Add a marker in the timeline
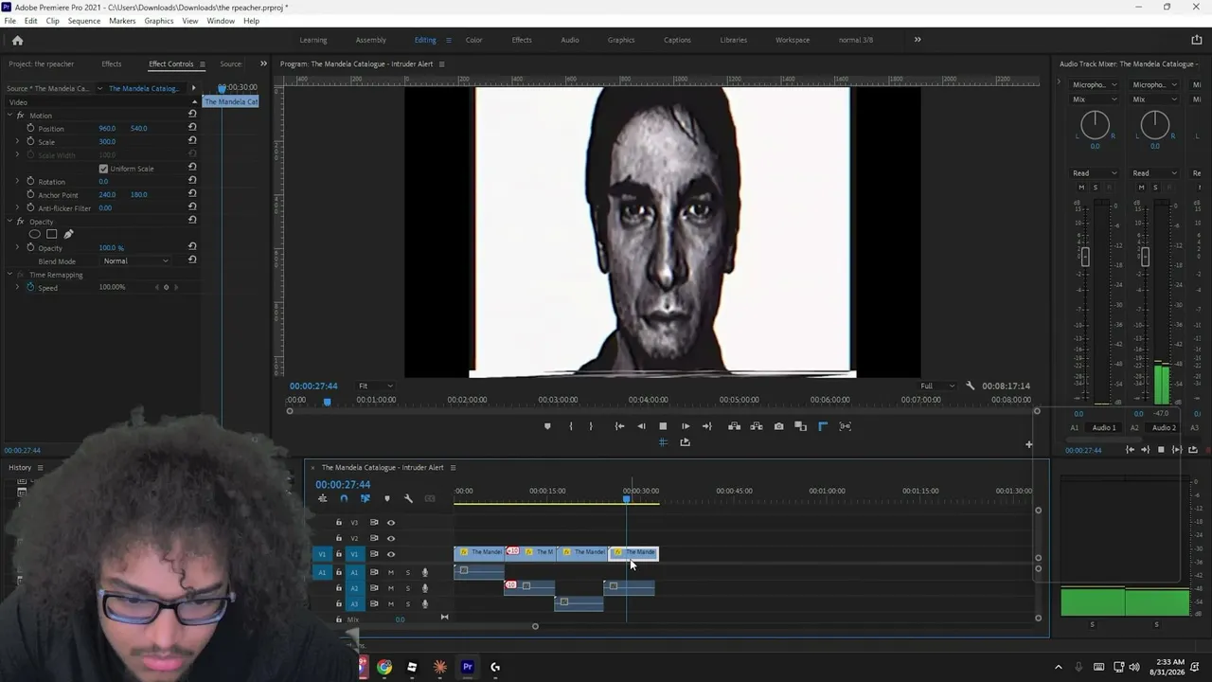This screenshot has width=1212, height=682. 386,498
